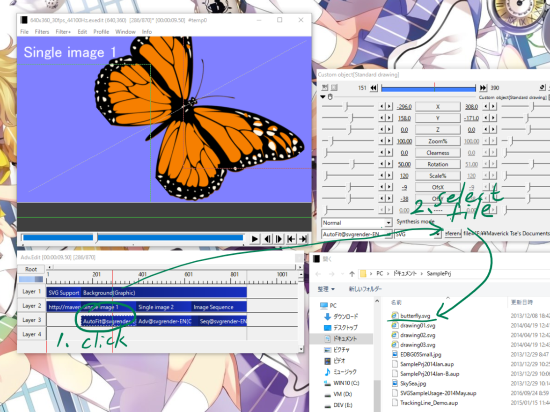Collapse the Custom object filter with black triangle
Screen dimensions: 550x412
[x=323, y=97]
